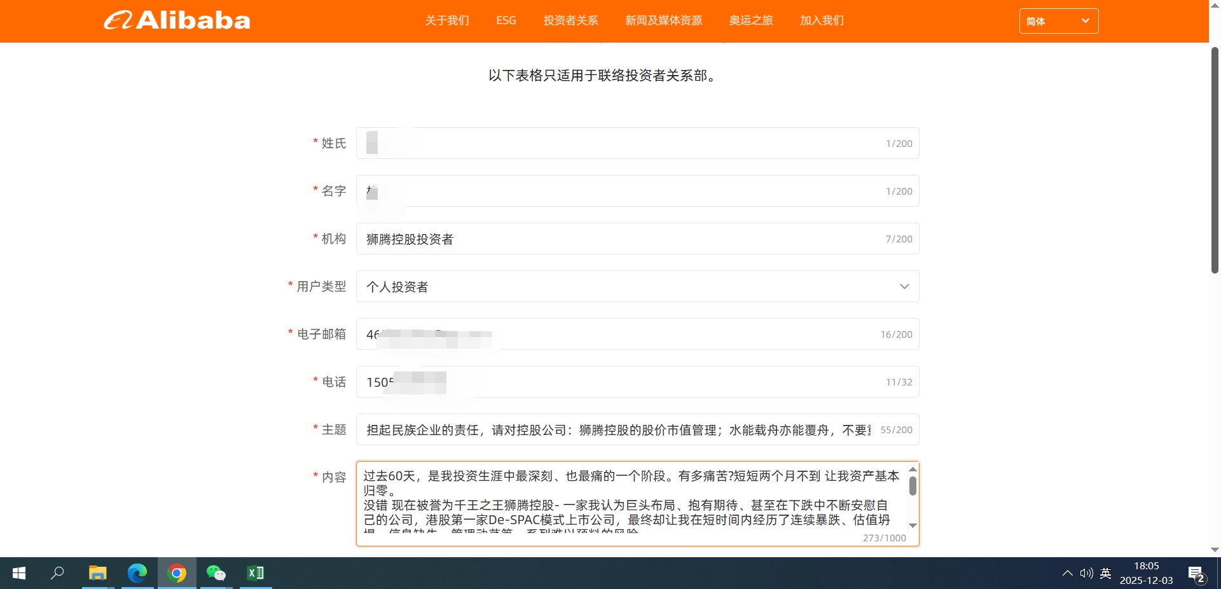Click the 11/32 character counter
This screenshot has height=589, width=1221.
899,382
